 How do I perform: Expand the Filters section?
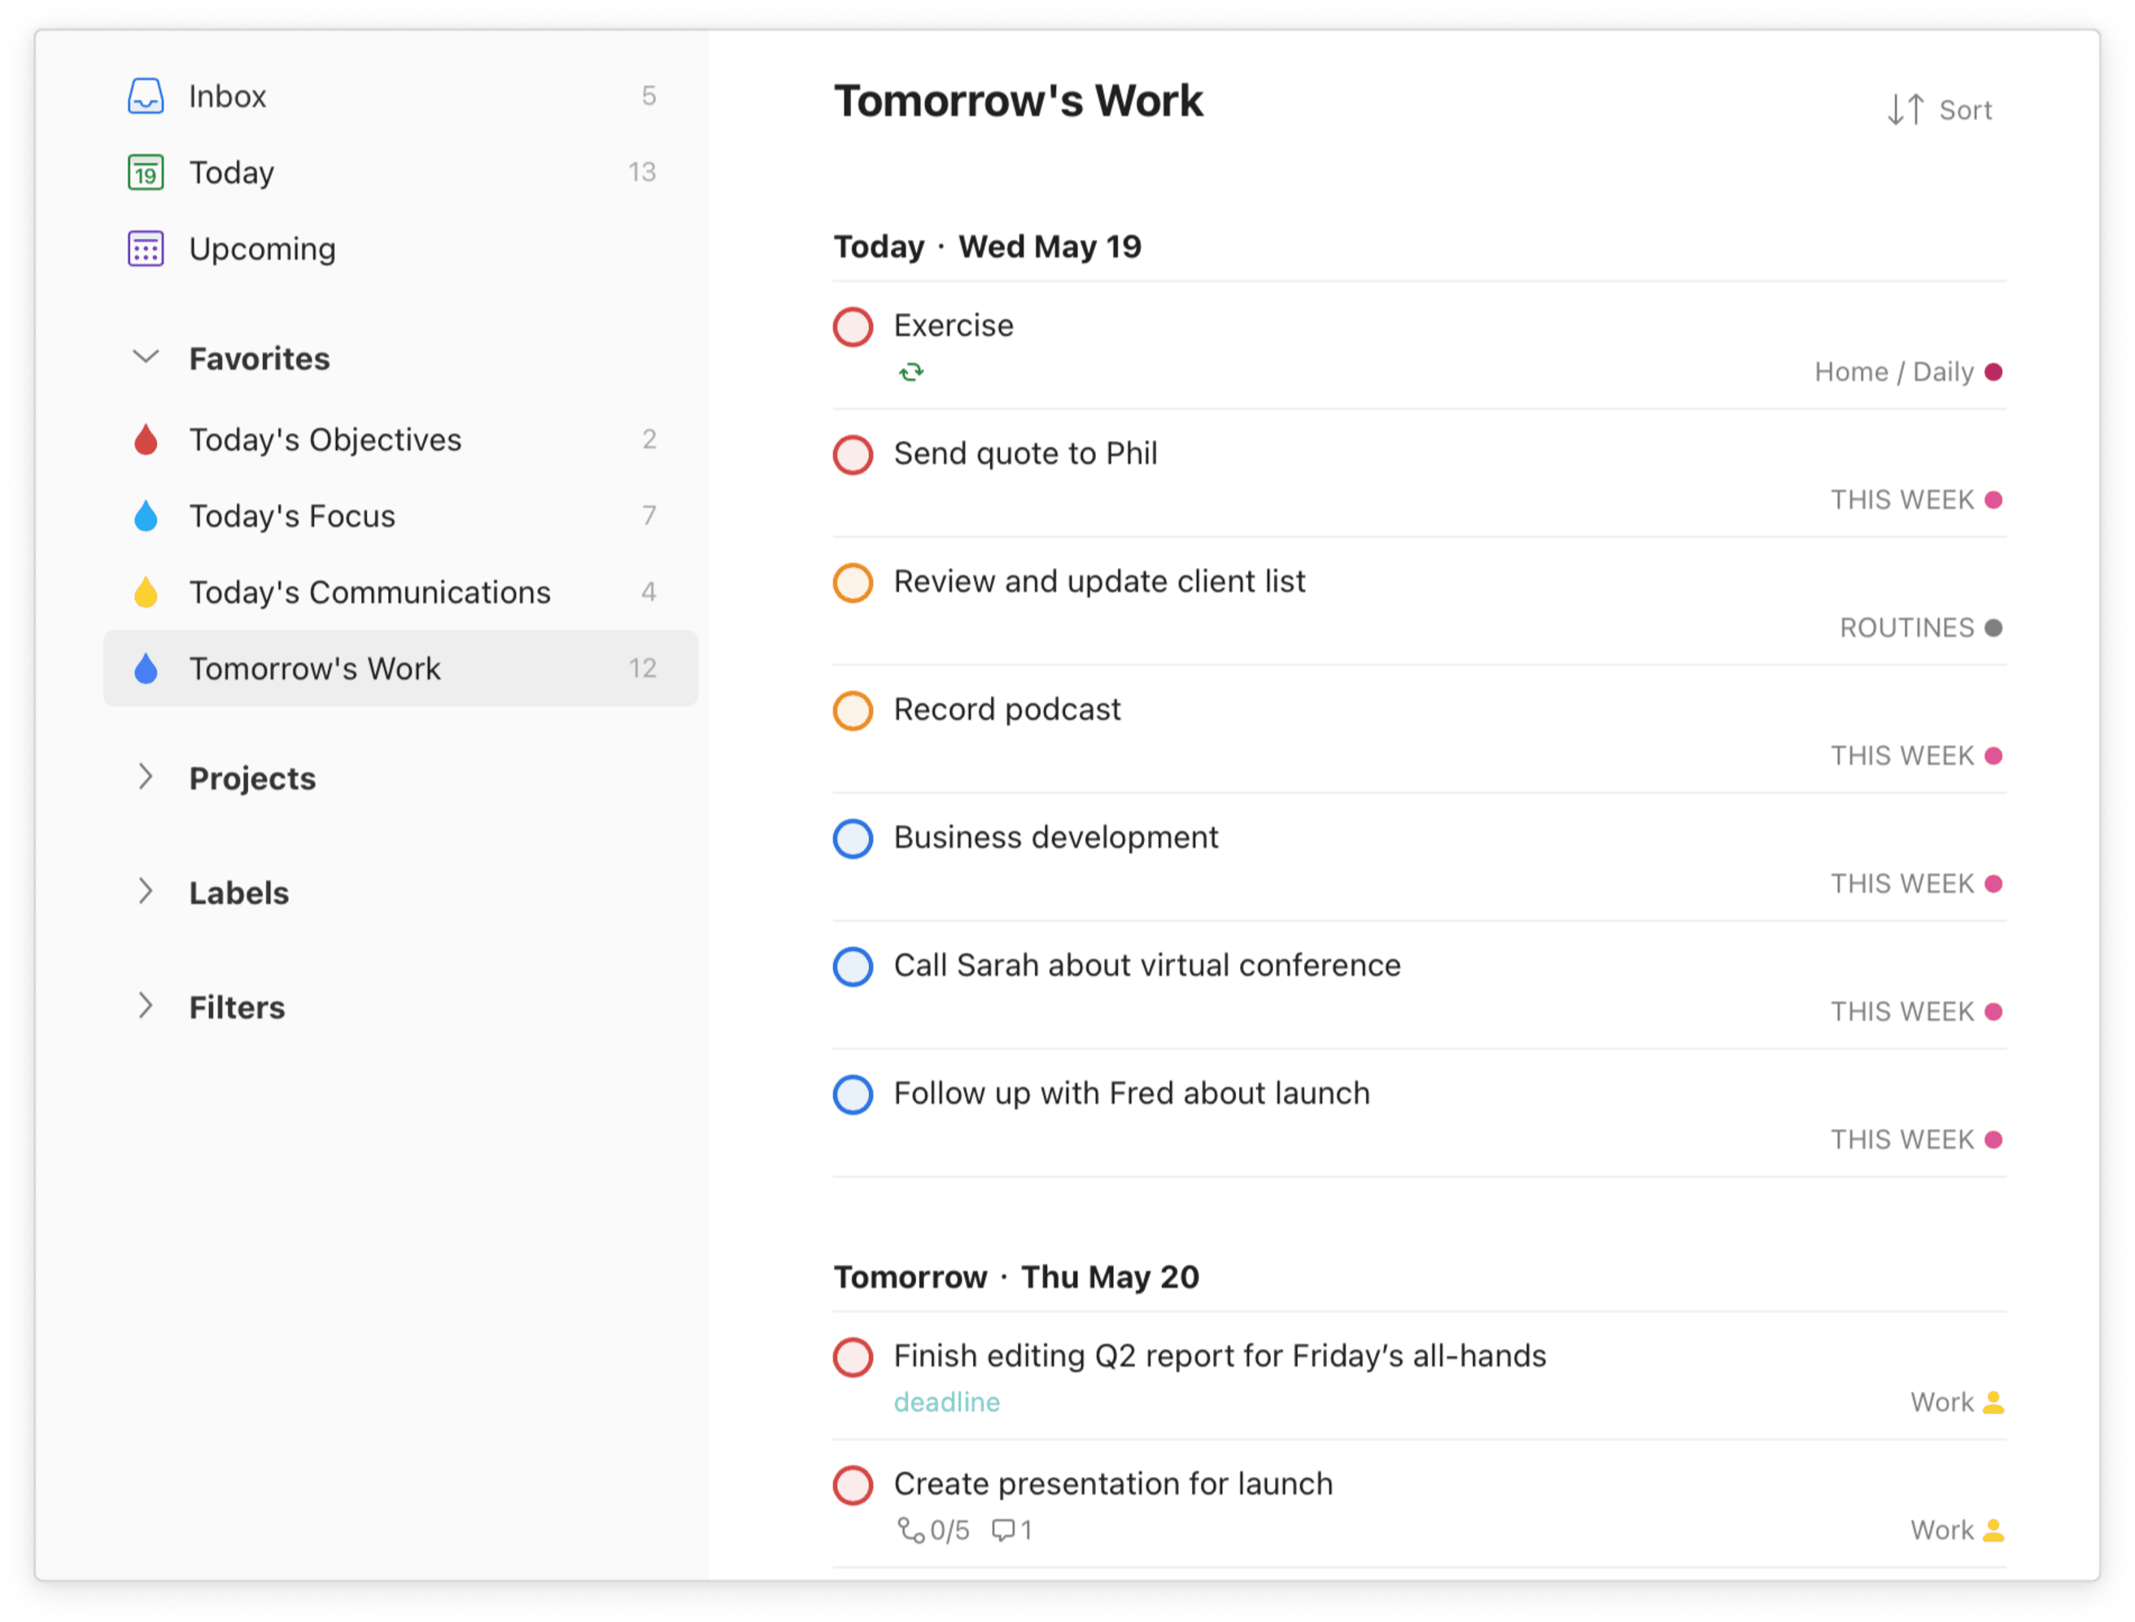pos(146,1007)
